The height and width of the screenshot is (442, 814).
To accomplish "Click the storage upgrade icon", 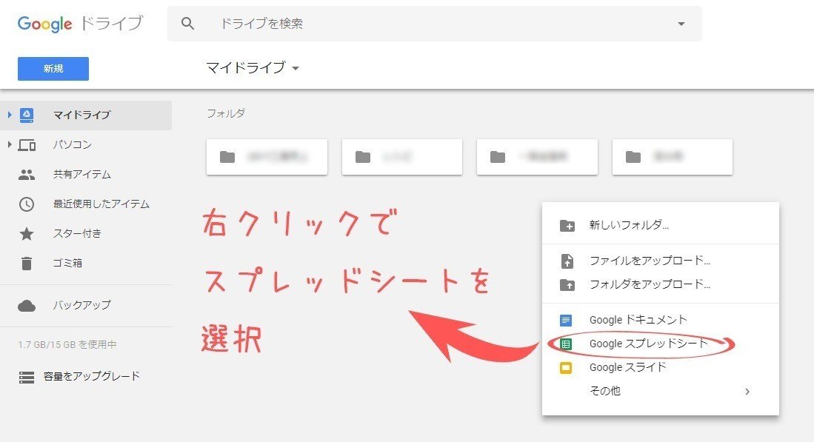I will tap(27, 377).
